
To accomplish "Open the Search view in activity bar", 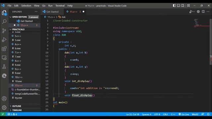I will [x=4, y=21].
